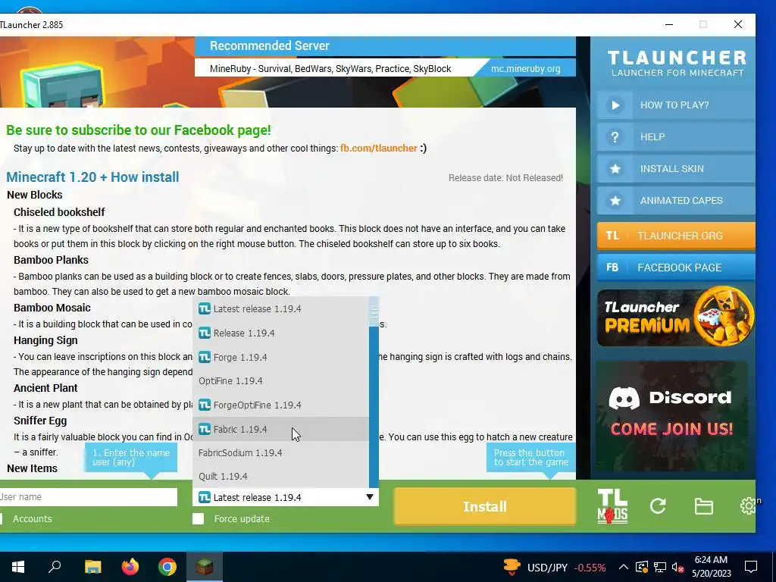
Task: Click the Install Skin star icon
Action: coord(615,169)
